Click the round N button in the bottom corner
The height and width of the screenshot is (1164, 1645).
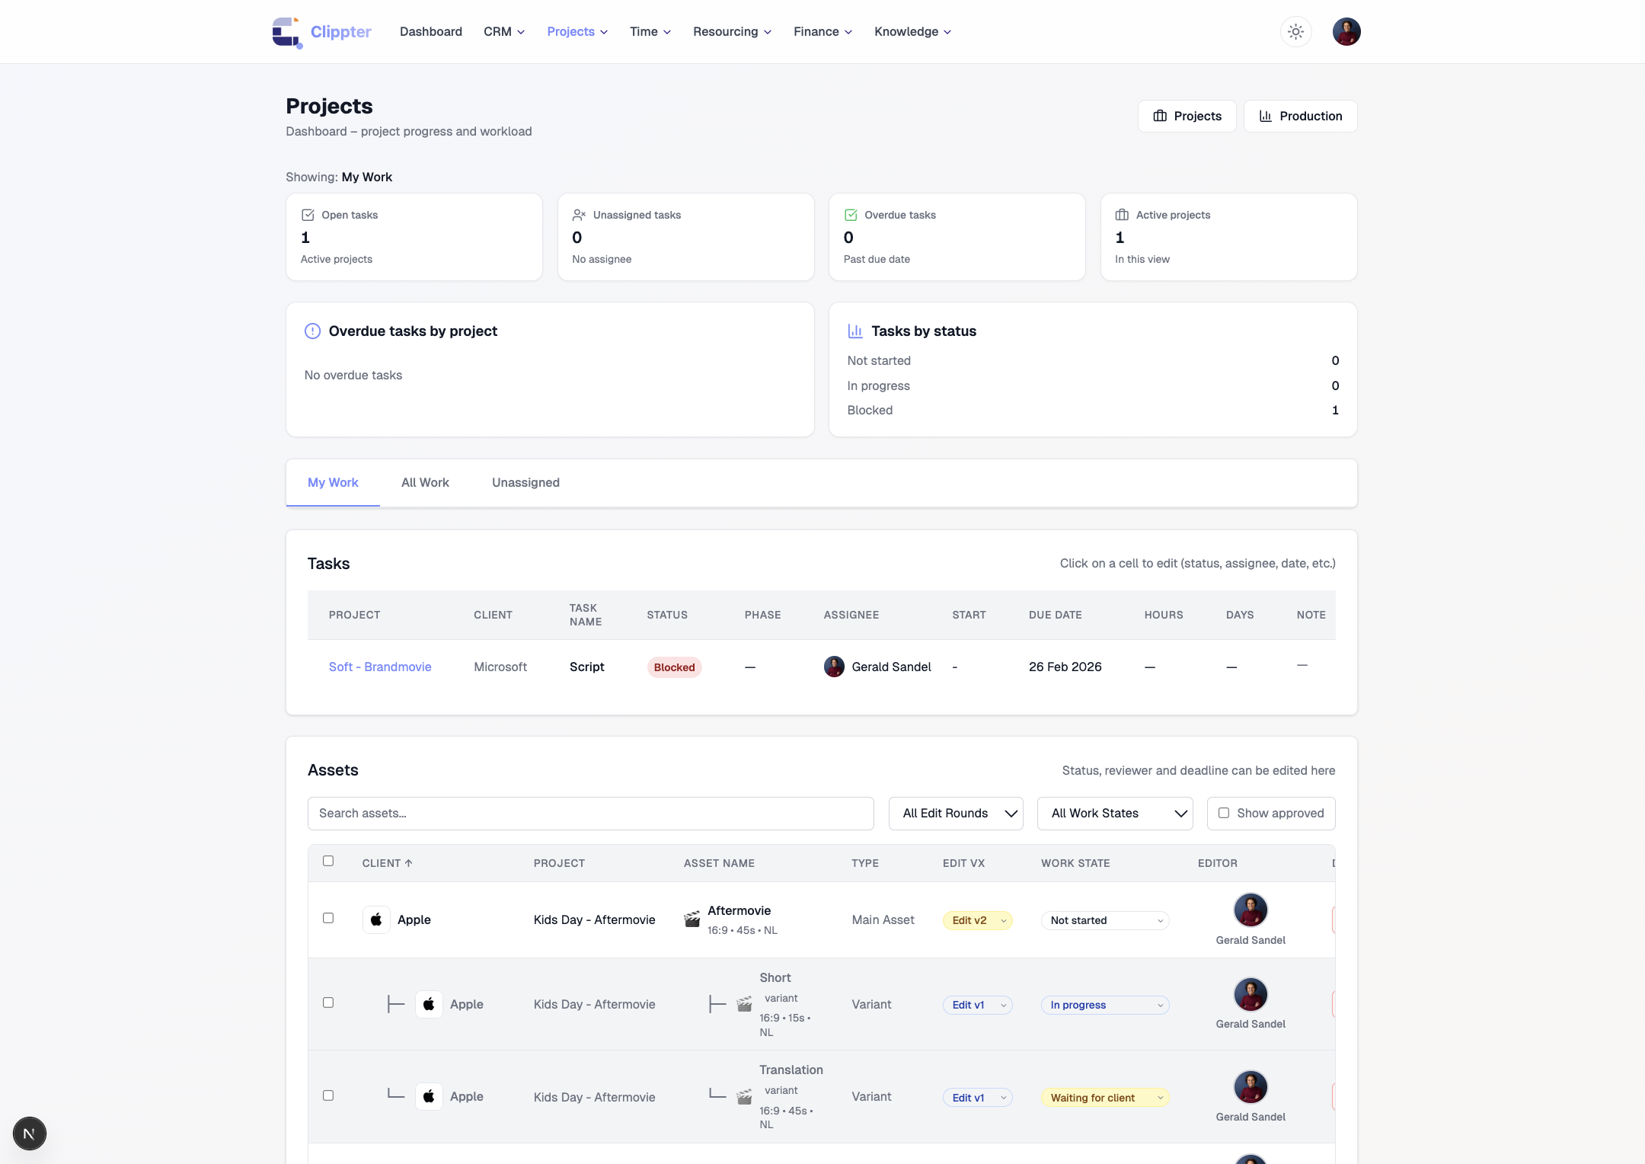(30, 1134)
